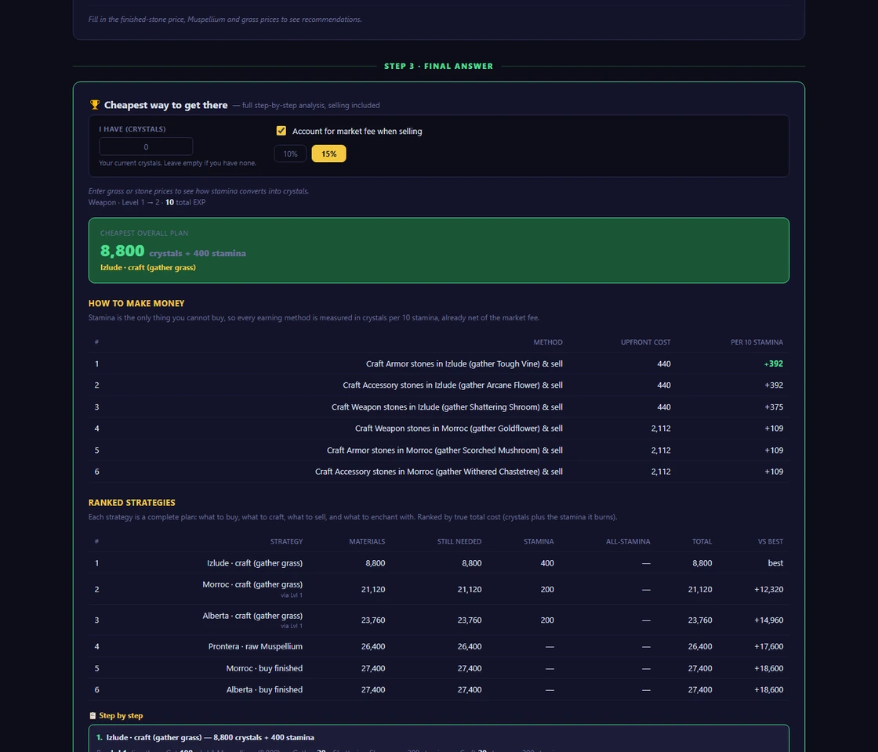Viewport: 878px width, 752px height.
Task: Choose the Morroc craft gather grass strategy
Action: pyautogui.click(x=438, y=589)
